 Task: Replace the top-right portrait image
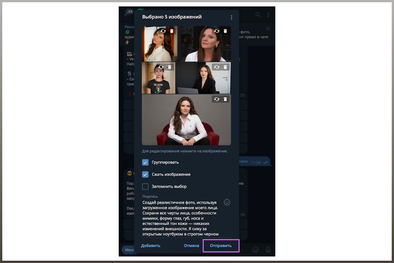coord(216,31)
